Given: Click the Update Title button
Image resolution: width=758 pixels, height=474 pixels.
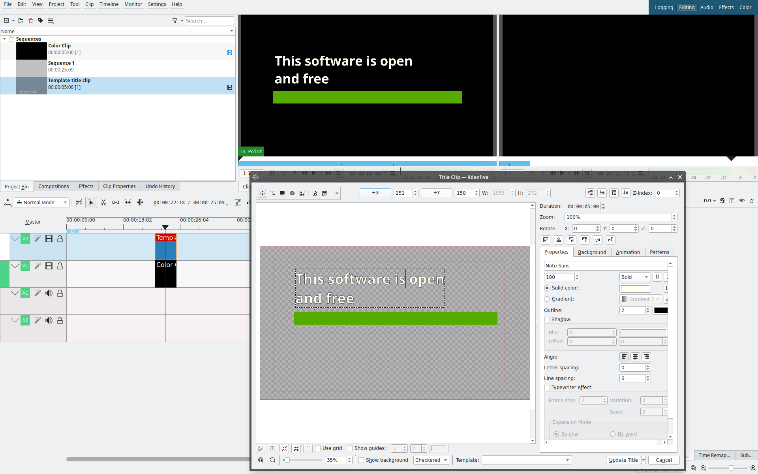Looking at the screenshot, I should point(623,460).
